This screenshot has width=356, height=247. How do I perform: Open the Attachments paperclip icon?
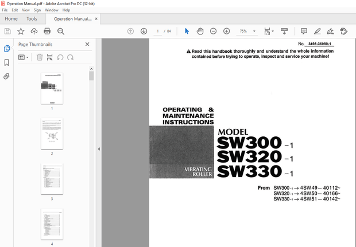[x=6, y=76]
